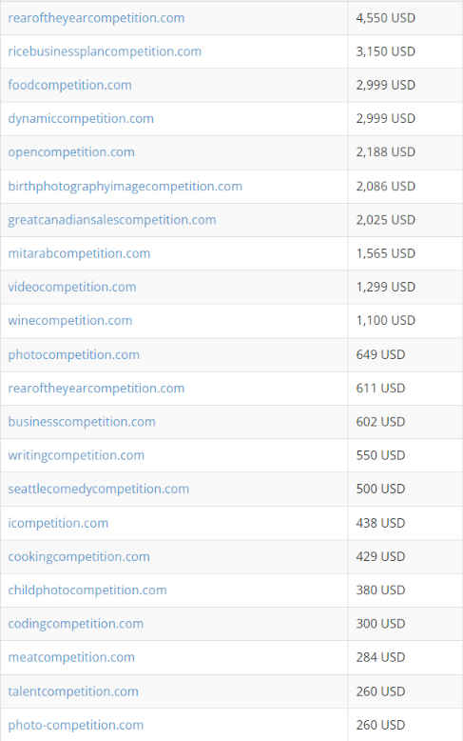Click the photo-competition.com hyphenated link
Viewport: 463px width, 741px height.
pos(76,725)
